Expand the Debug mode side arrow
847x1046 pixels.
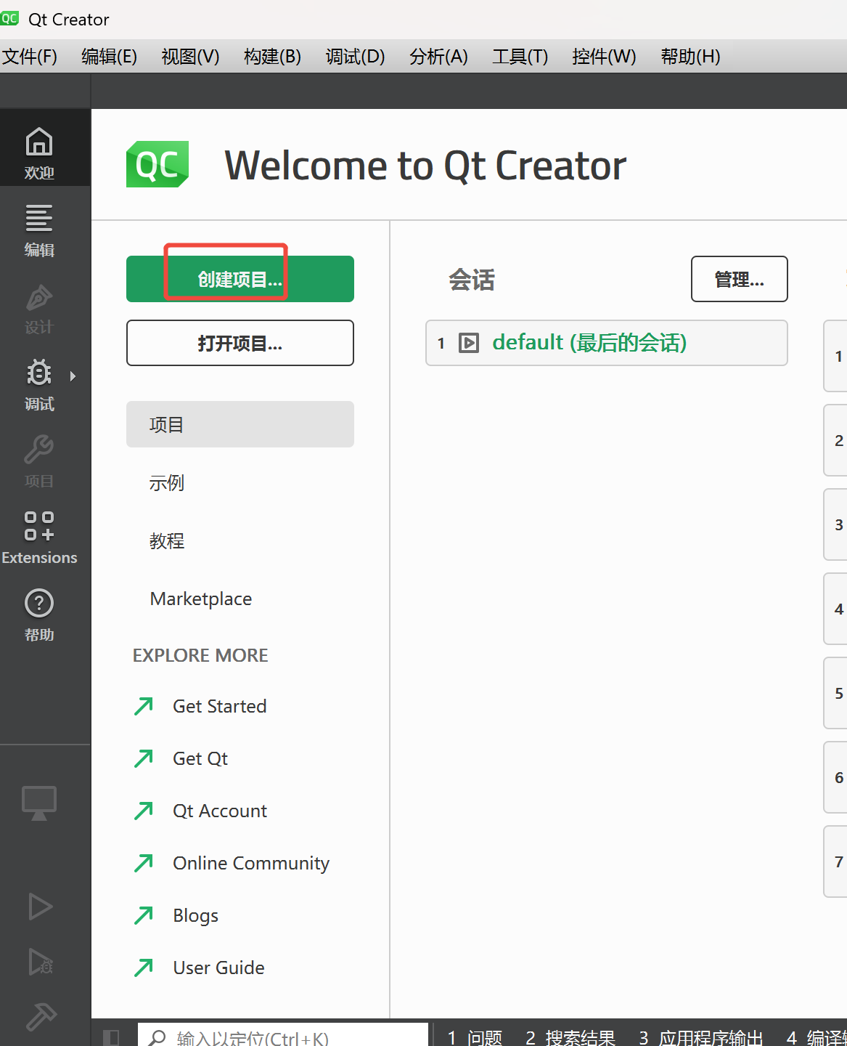pos(73,376)
